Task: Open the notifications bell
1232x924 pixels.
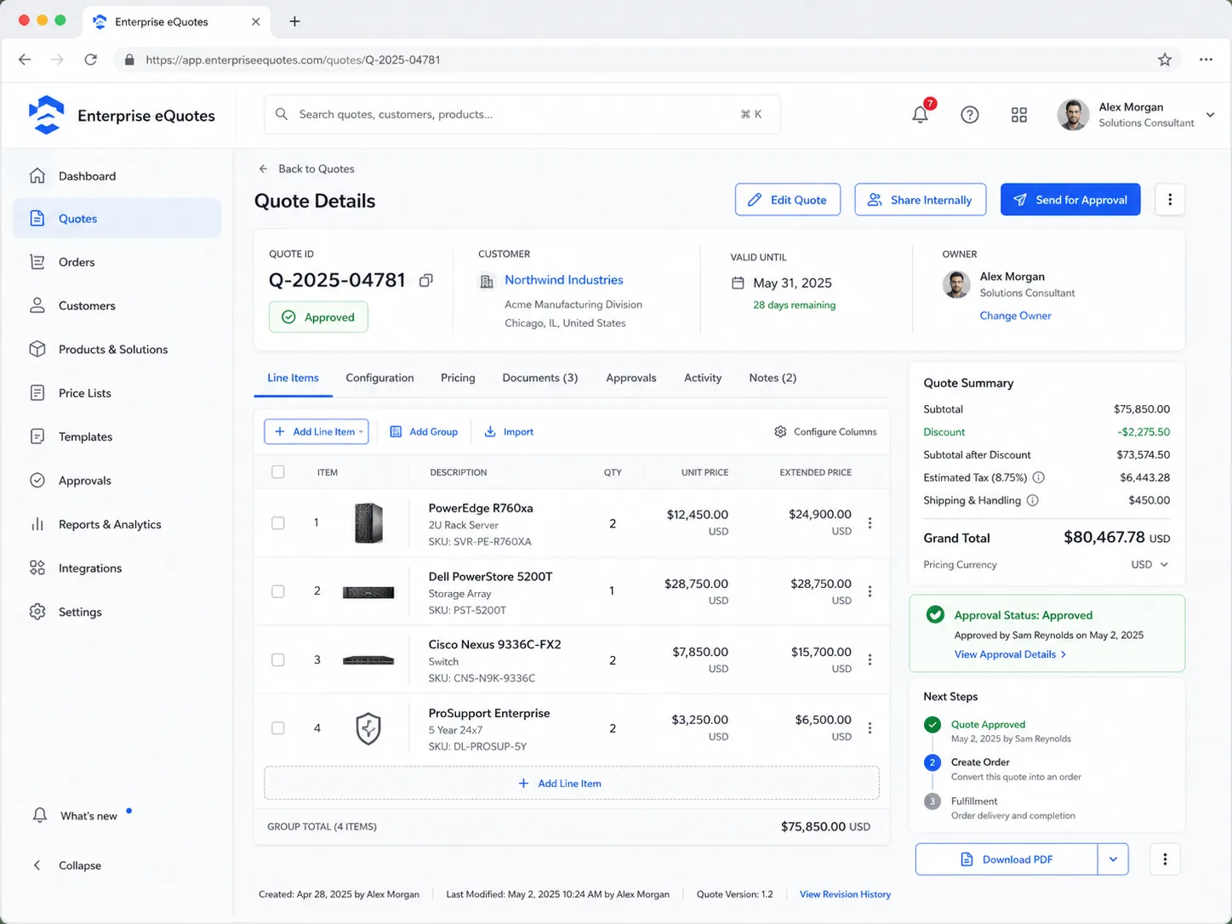Action: point(920,114)
